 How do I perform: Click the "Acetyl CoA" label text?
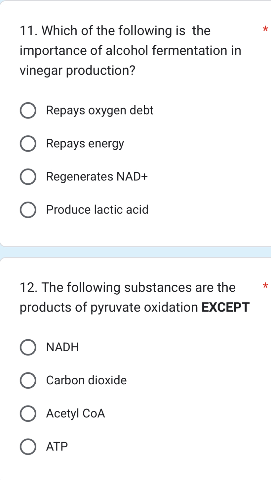tap(75, 413)
